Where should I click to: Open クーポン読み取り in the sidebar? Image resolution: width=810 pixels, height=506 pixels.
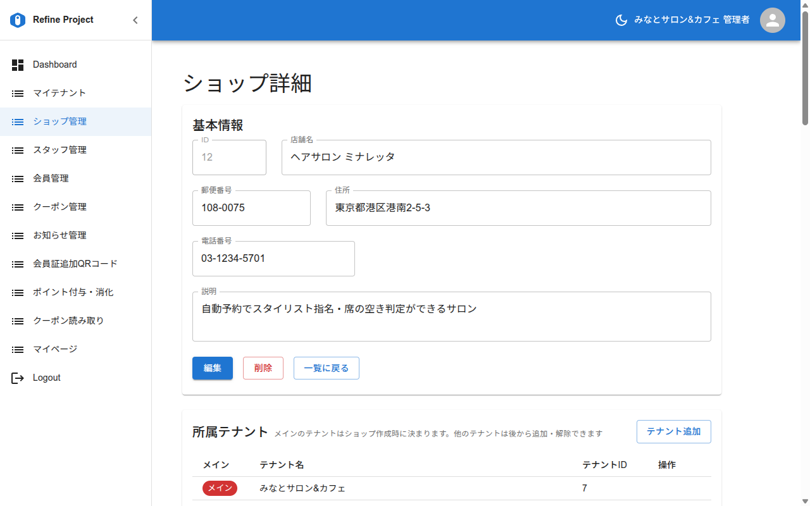(x=75, y=321)
